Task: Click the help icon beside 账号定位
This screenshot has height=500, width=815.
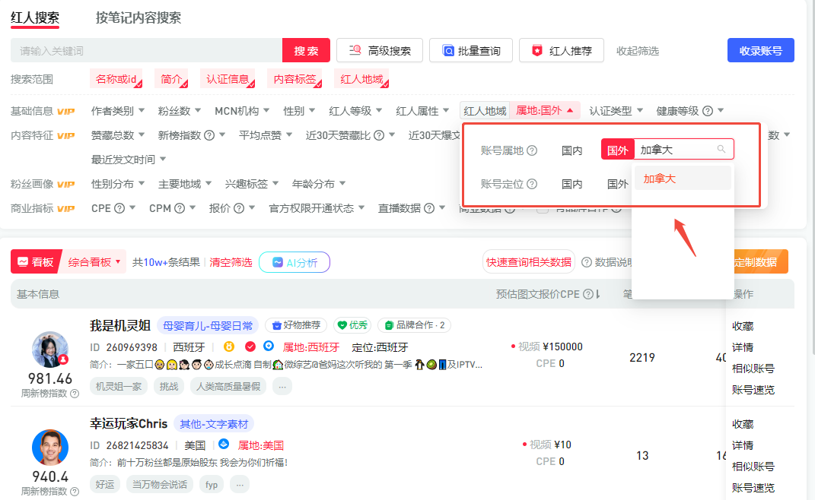Action: [532, 184]
